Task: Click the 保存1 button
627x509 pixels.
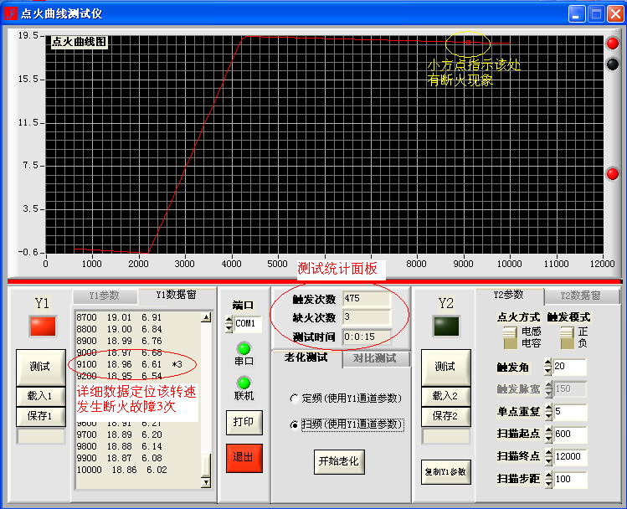Action: [40, 416]
